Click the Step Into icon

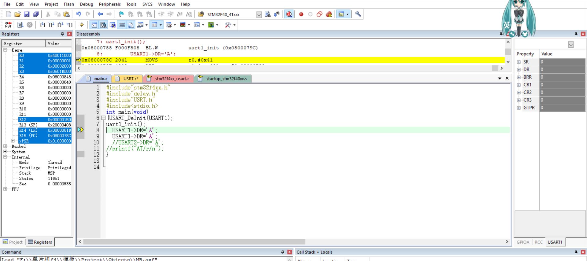coord(42,25)
